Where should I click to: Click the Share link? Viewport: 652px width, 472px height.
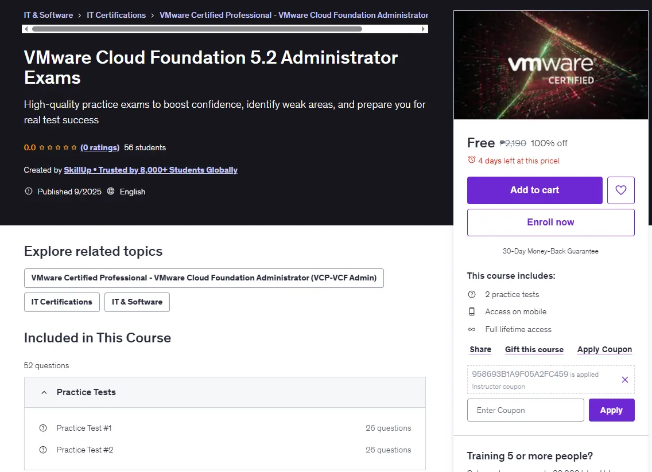[480, 349]
